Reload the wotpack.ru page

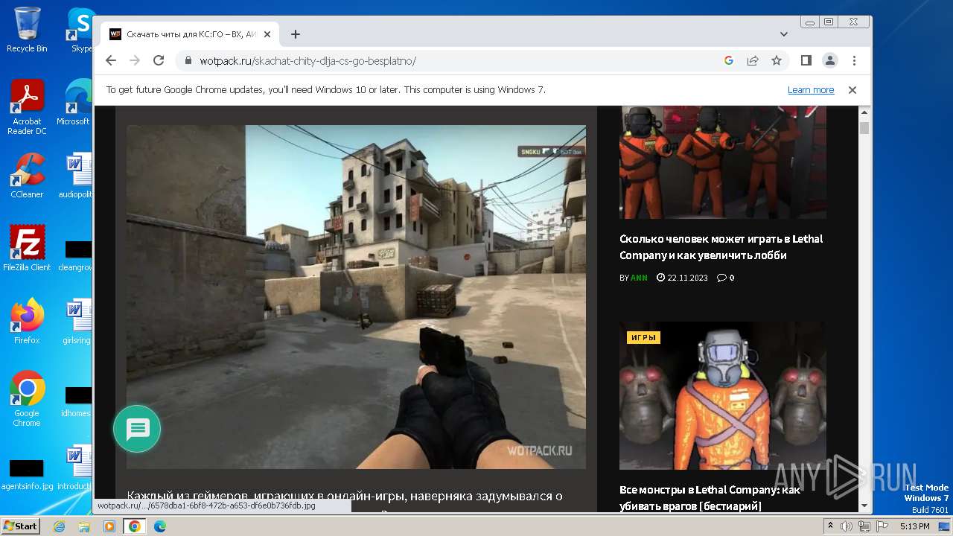click(159, 60)
